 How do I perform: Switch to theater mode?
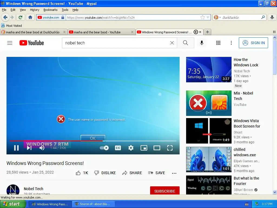pos(157,148)
